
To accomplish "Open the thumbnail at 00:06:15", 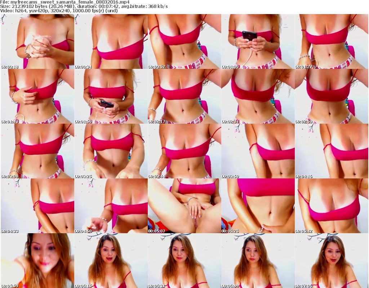I will (x=111, y=261).
